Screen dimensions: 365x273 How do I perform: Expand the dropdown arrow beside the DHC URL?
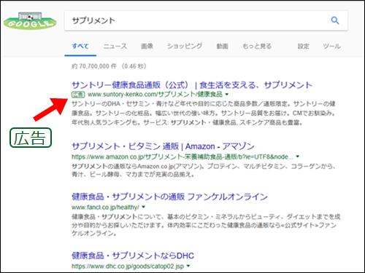[x=188, y=266]
